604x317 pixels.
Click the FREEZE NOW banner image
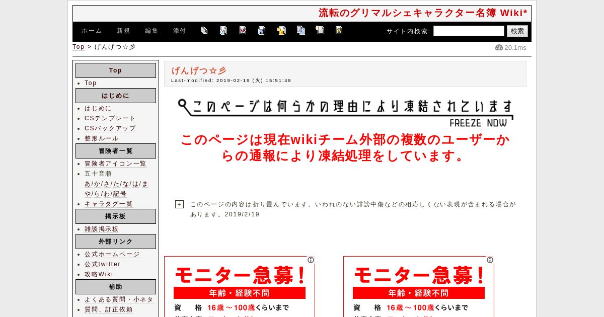point(346,113)
